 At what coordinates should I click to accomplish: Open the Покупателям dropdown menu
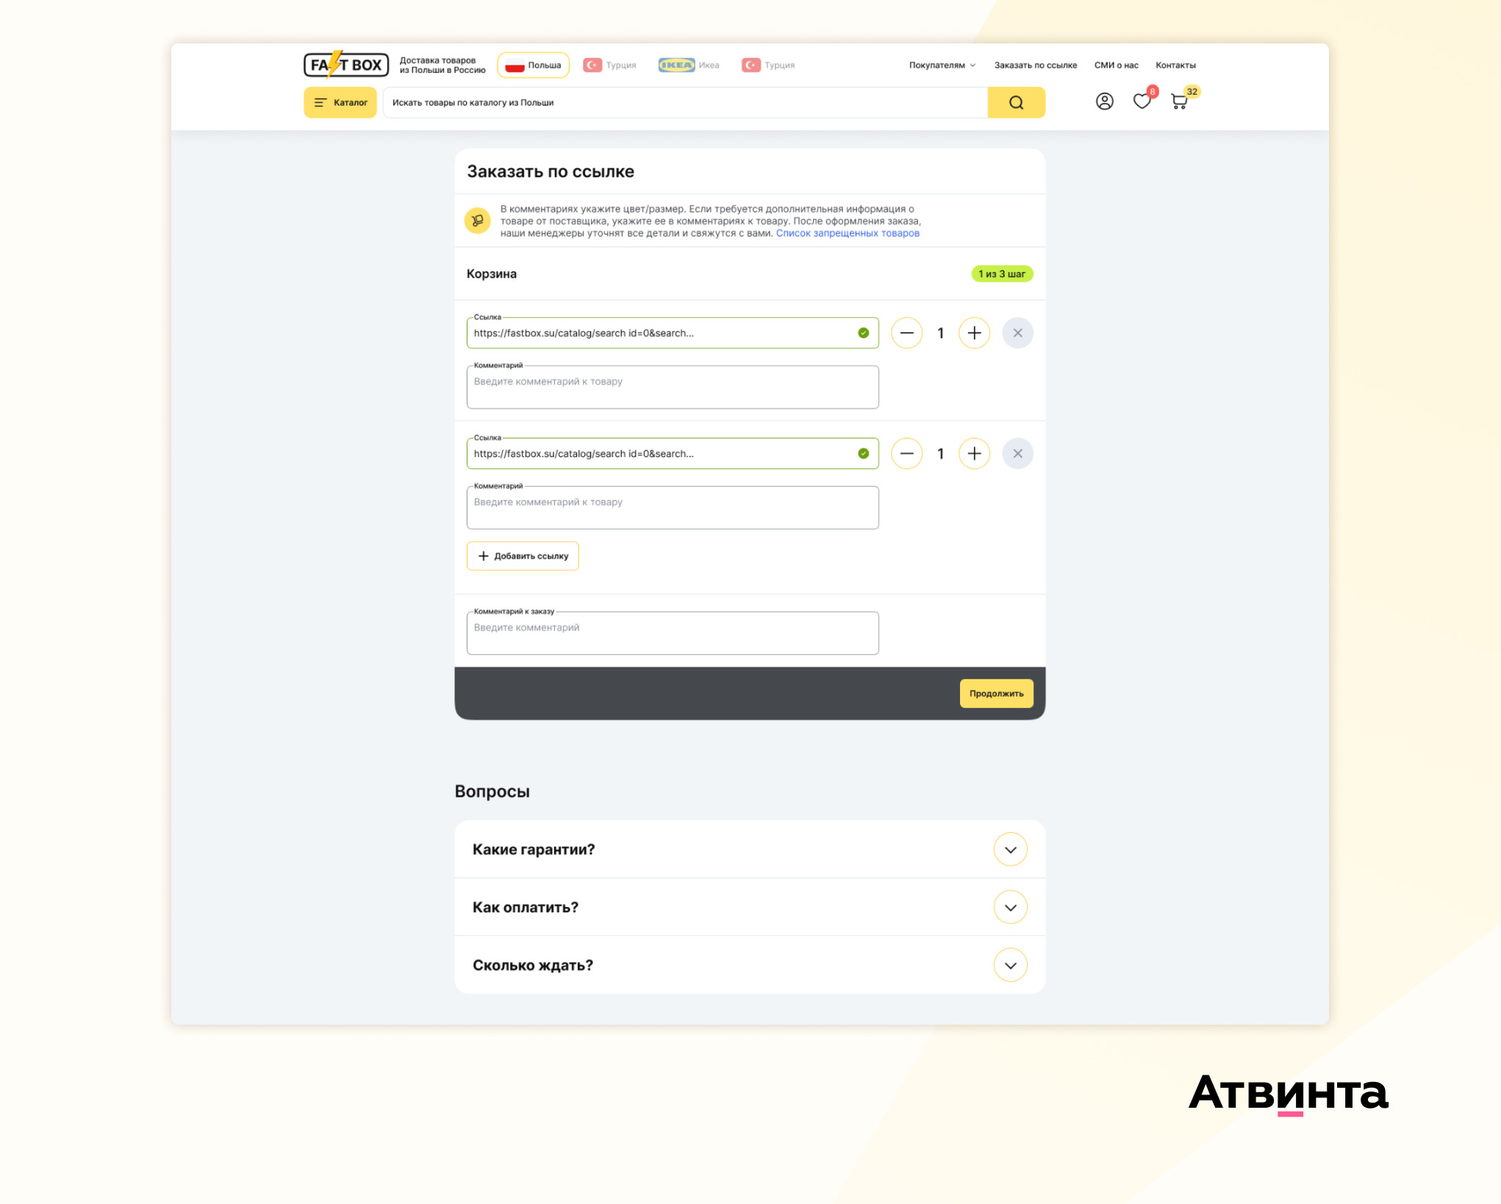tap(942, 65)
